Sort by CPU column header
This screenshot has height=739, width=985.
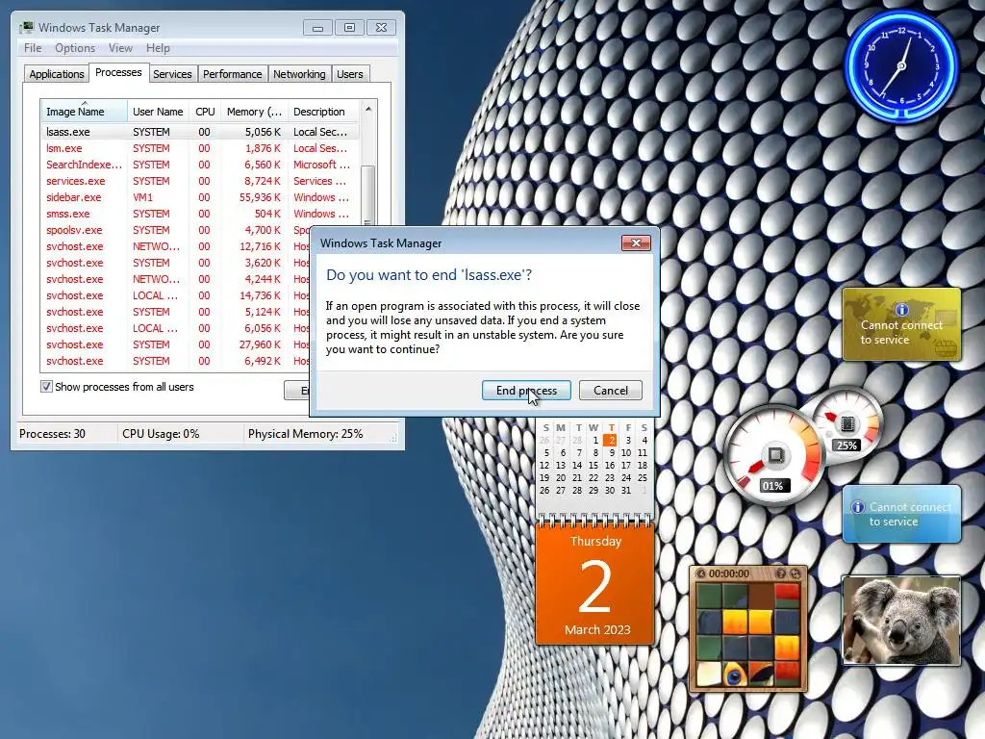click(205, 112)
